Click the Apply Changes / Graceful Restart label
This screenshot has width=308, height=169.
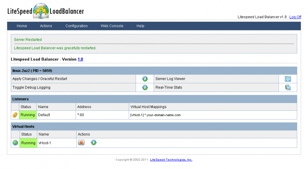(40, 79)
